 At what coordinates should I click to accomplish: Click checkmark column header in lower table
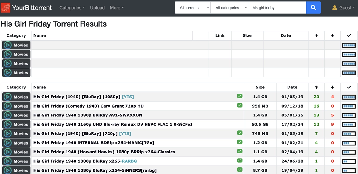(x=349, y=87)
